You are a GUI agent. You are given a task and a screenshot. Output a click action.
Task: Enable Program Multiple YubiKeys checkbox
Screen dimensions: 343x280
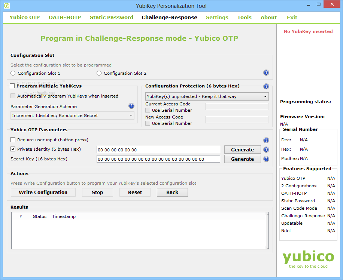click(12, 86)
